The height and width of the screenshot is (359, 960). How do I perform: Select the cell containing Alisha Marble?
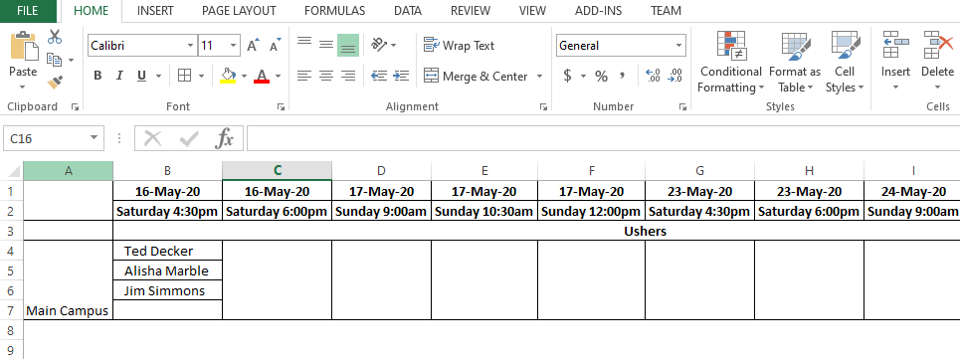coord(168,270)
